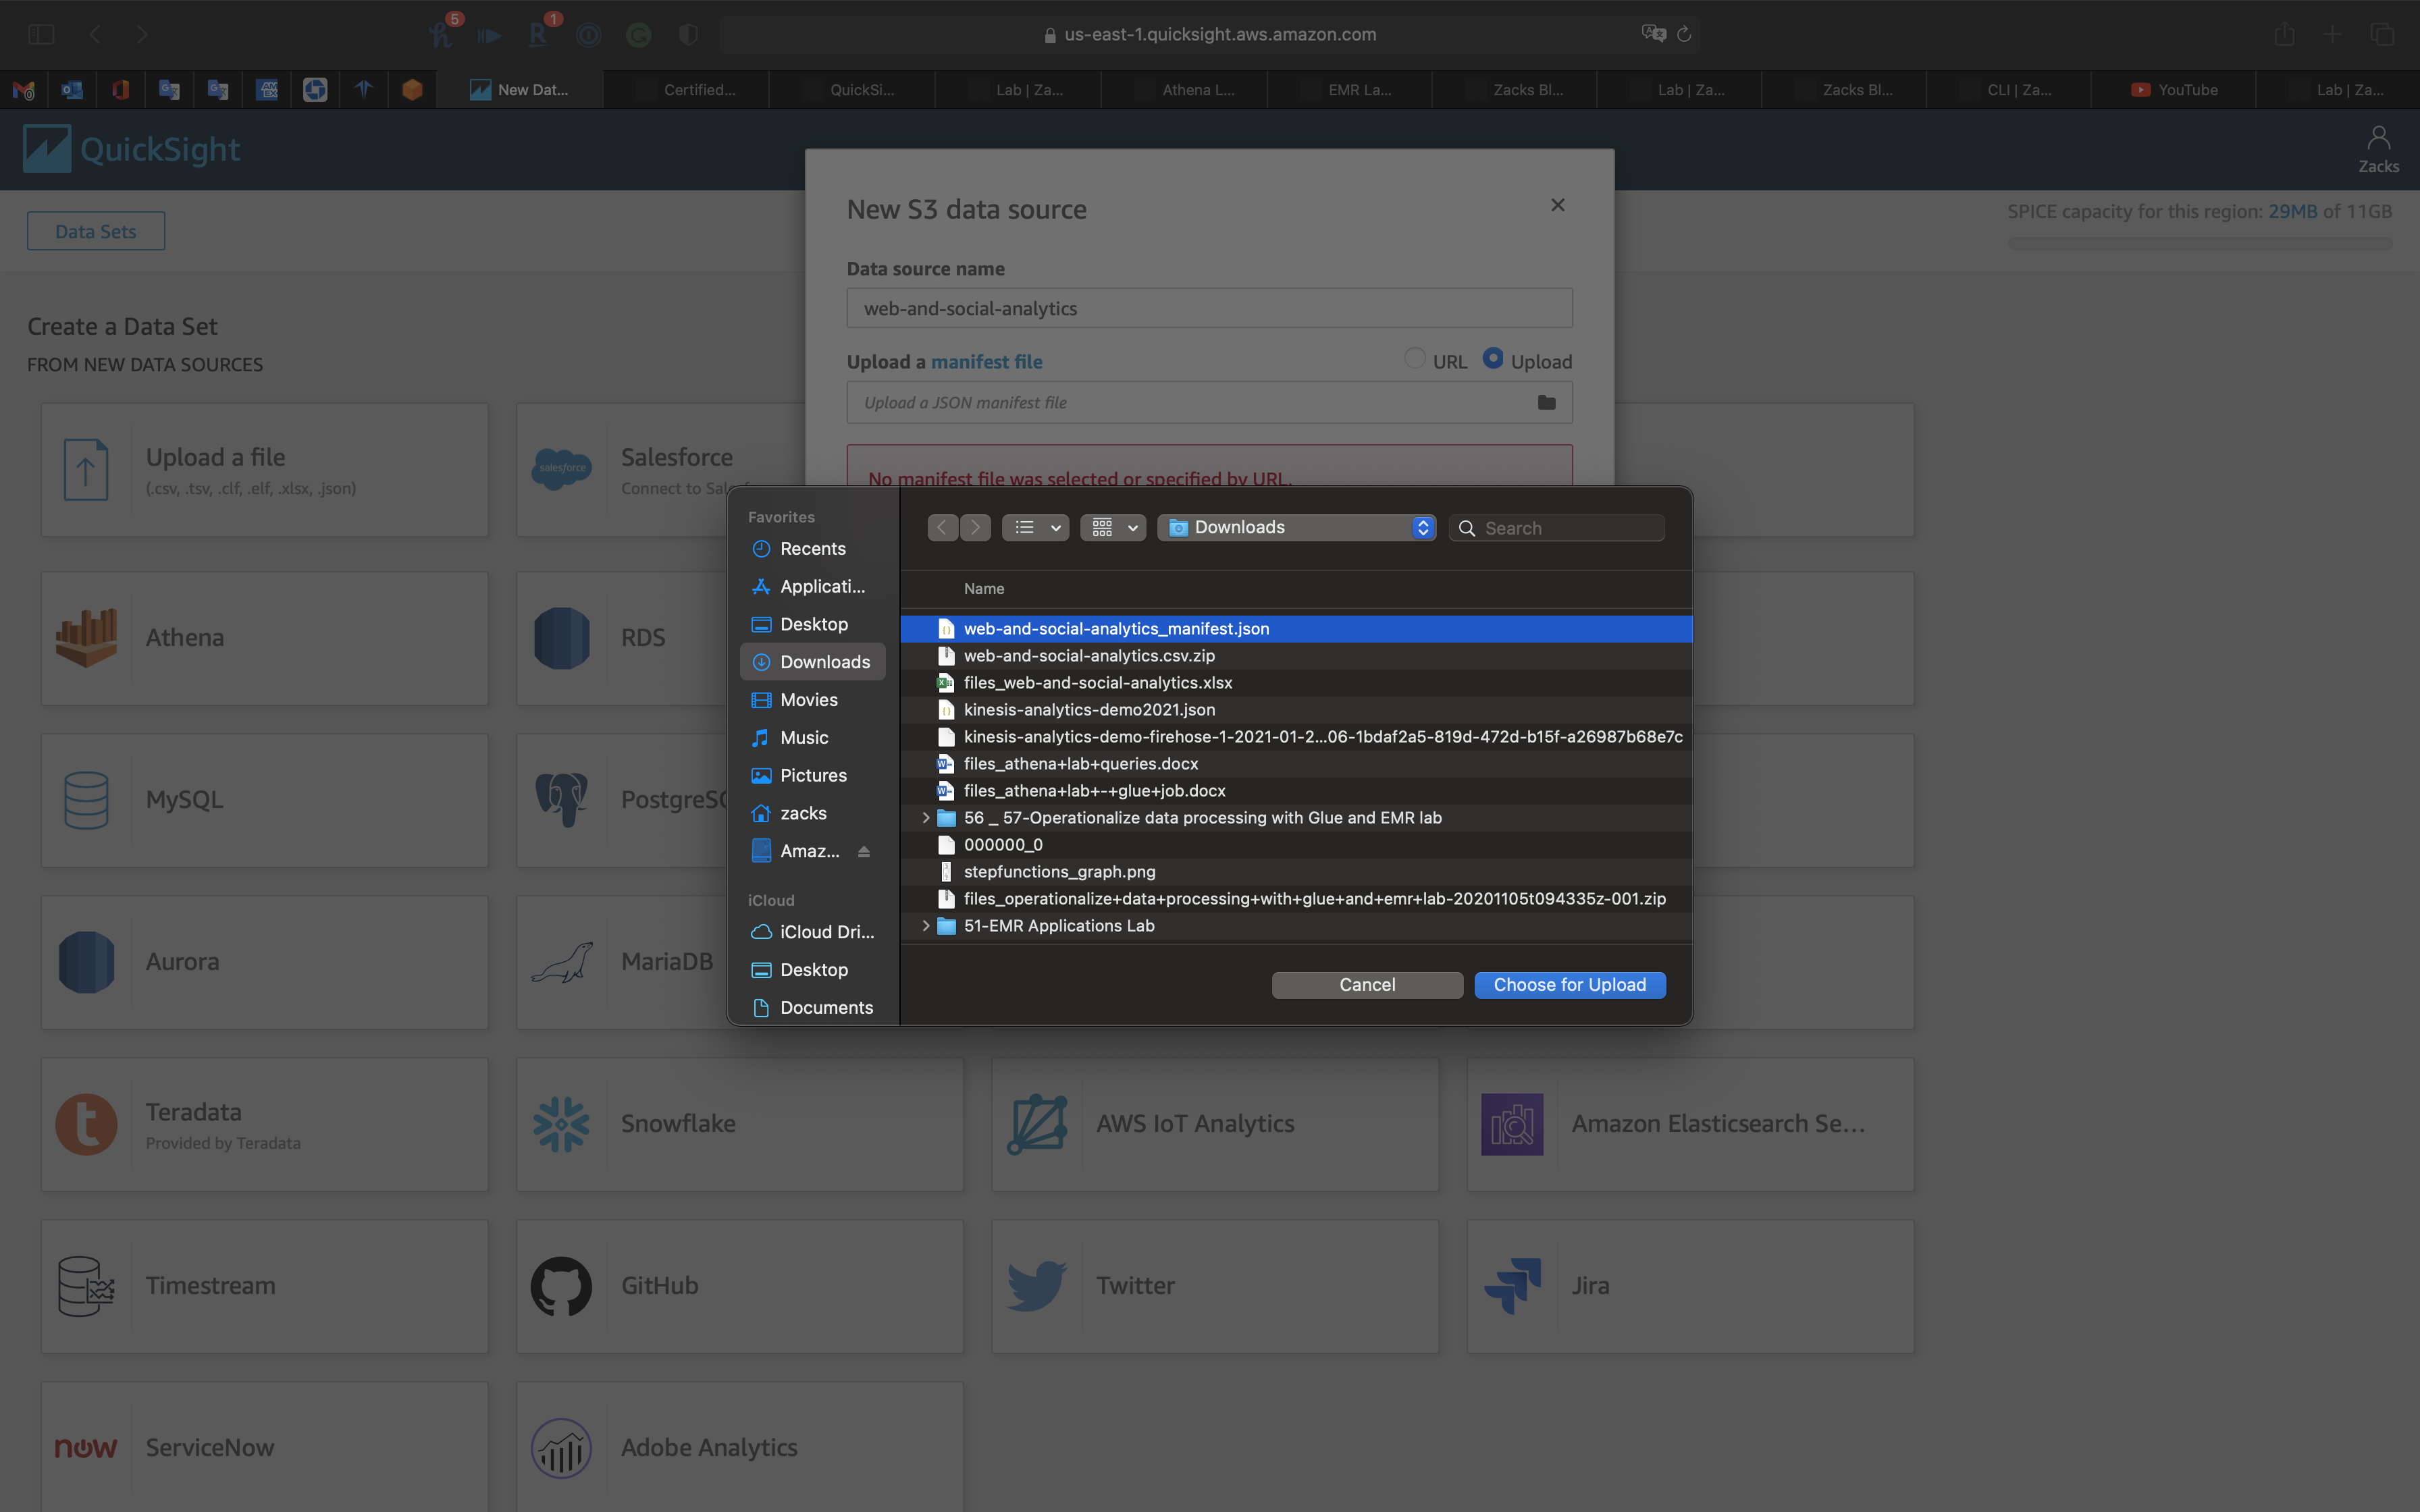Click the GitHub data source icon

pyautogui.click(x=561, y=1285)
